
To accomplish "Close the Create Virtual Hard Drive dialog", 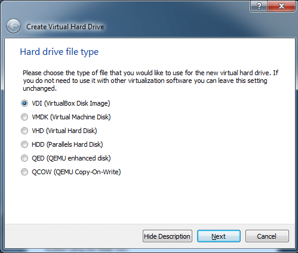I will 281,7.
